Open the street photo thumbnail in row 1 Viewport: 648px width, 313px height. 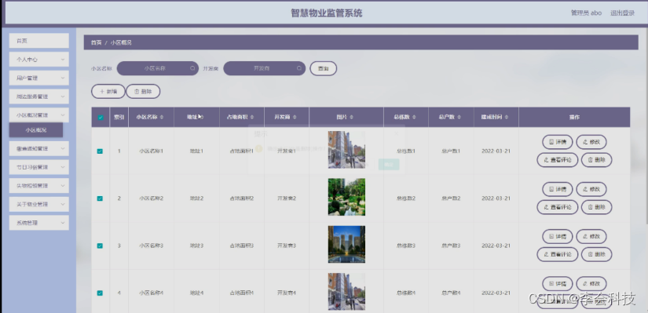[x=346, y=150]
